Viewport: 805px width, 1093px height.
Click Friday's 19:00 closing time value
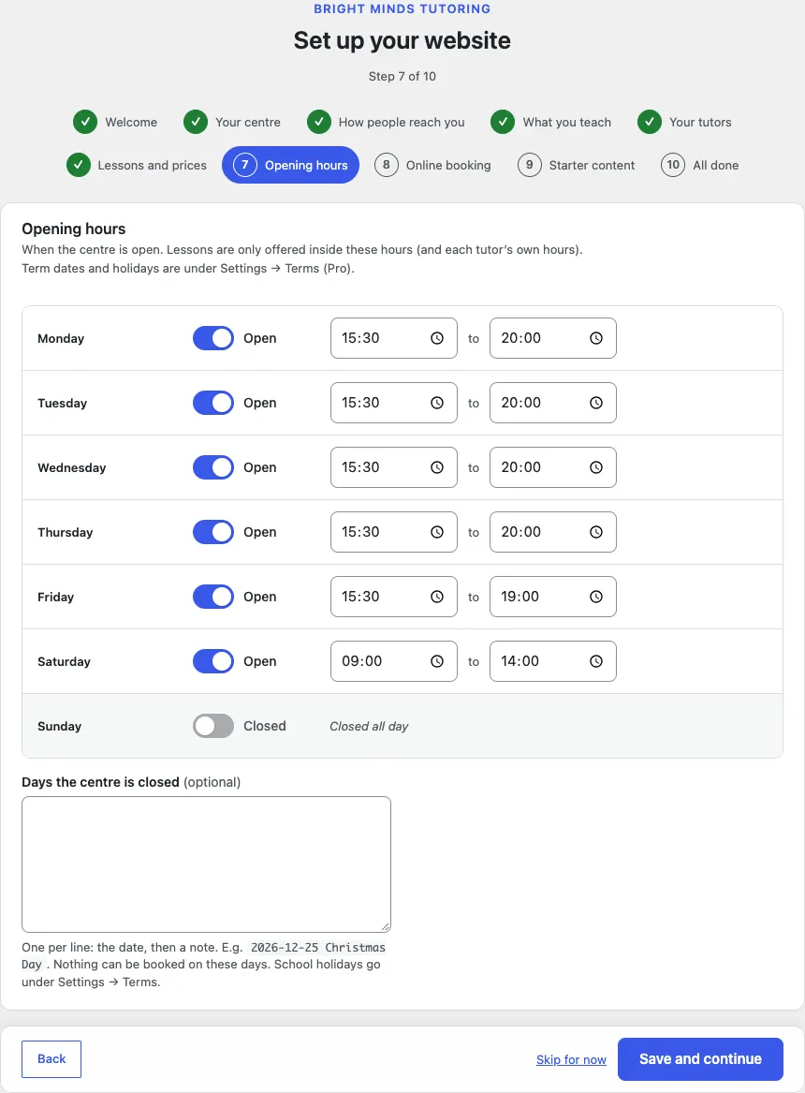point(520,597)
